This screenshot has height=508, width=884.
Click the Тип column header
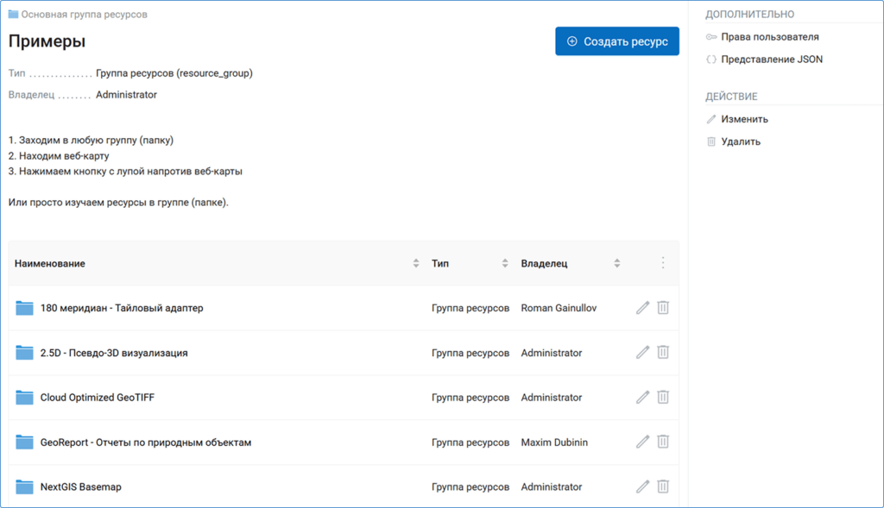click(439, 264)
